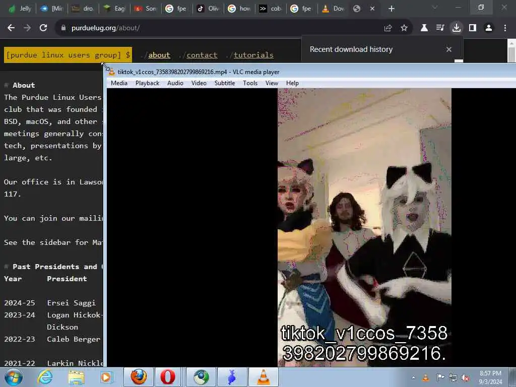Open VLC Subtitle menu
This screenshot has height=387, width=516.
tap(225, 83)
